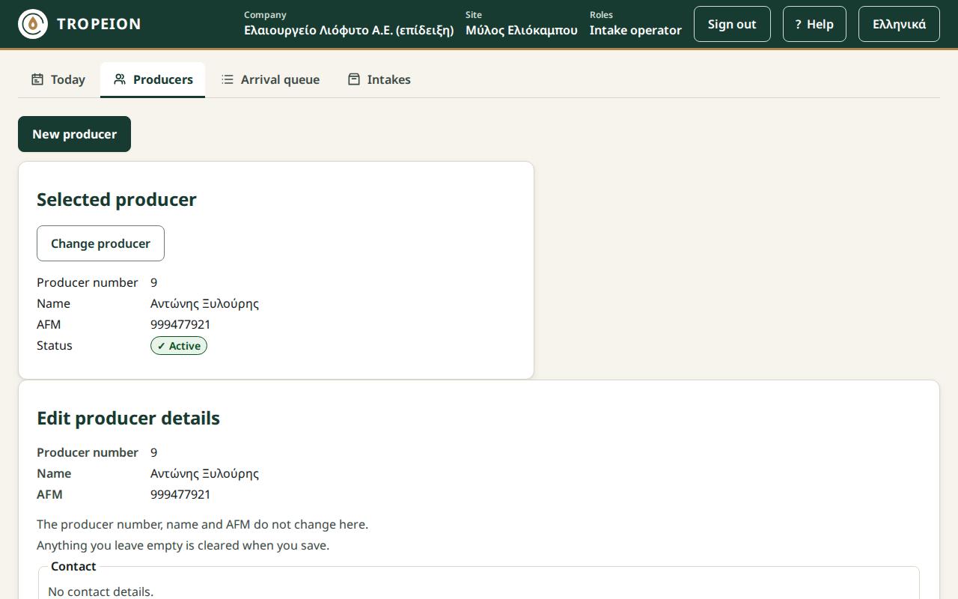Go to the Intakes tab
The width and height of the screenshot is (958, 599).
tap(379, 79)
